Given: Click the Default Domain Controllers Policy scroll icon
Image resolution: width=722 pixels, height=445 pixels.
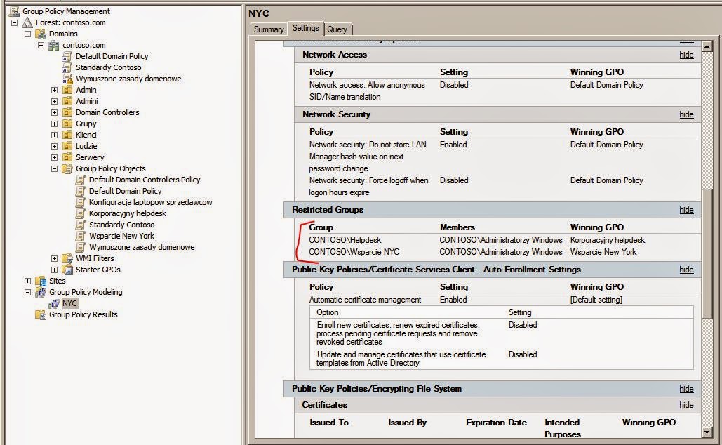Looking at the screenshot, I should click(81, 180).
